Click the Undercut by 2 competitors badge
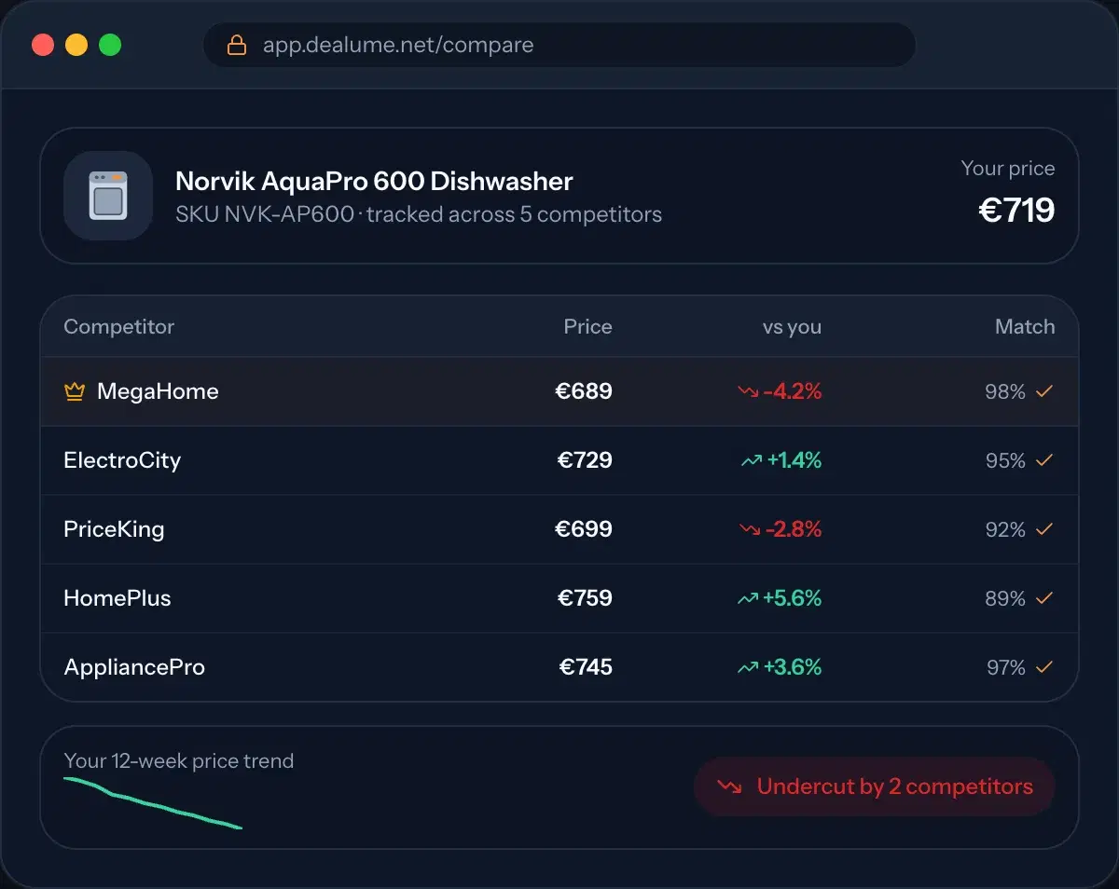The height and width of the screenshot is (889, 1119). 875,786
